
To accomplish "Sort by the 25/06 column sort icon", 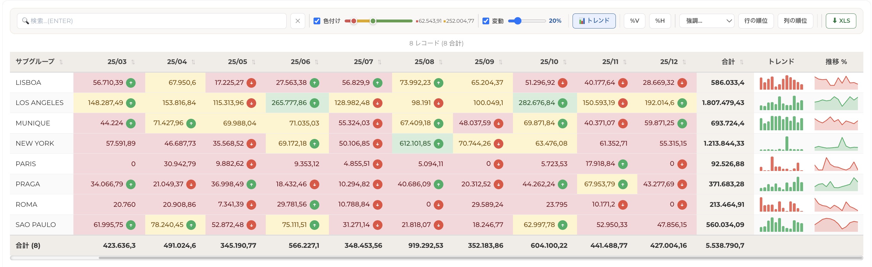I will click(316, 62).
